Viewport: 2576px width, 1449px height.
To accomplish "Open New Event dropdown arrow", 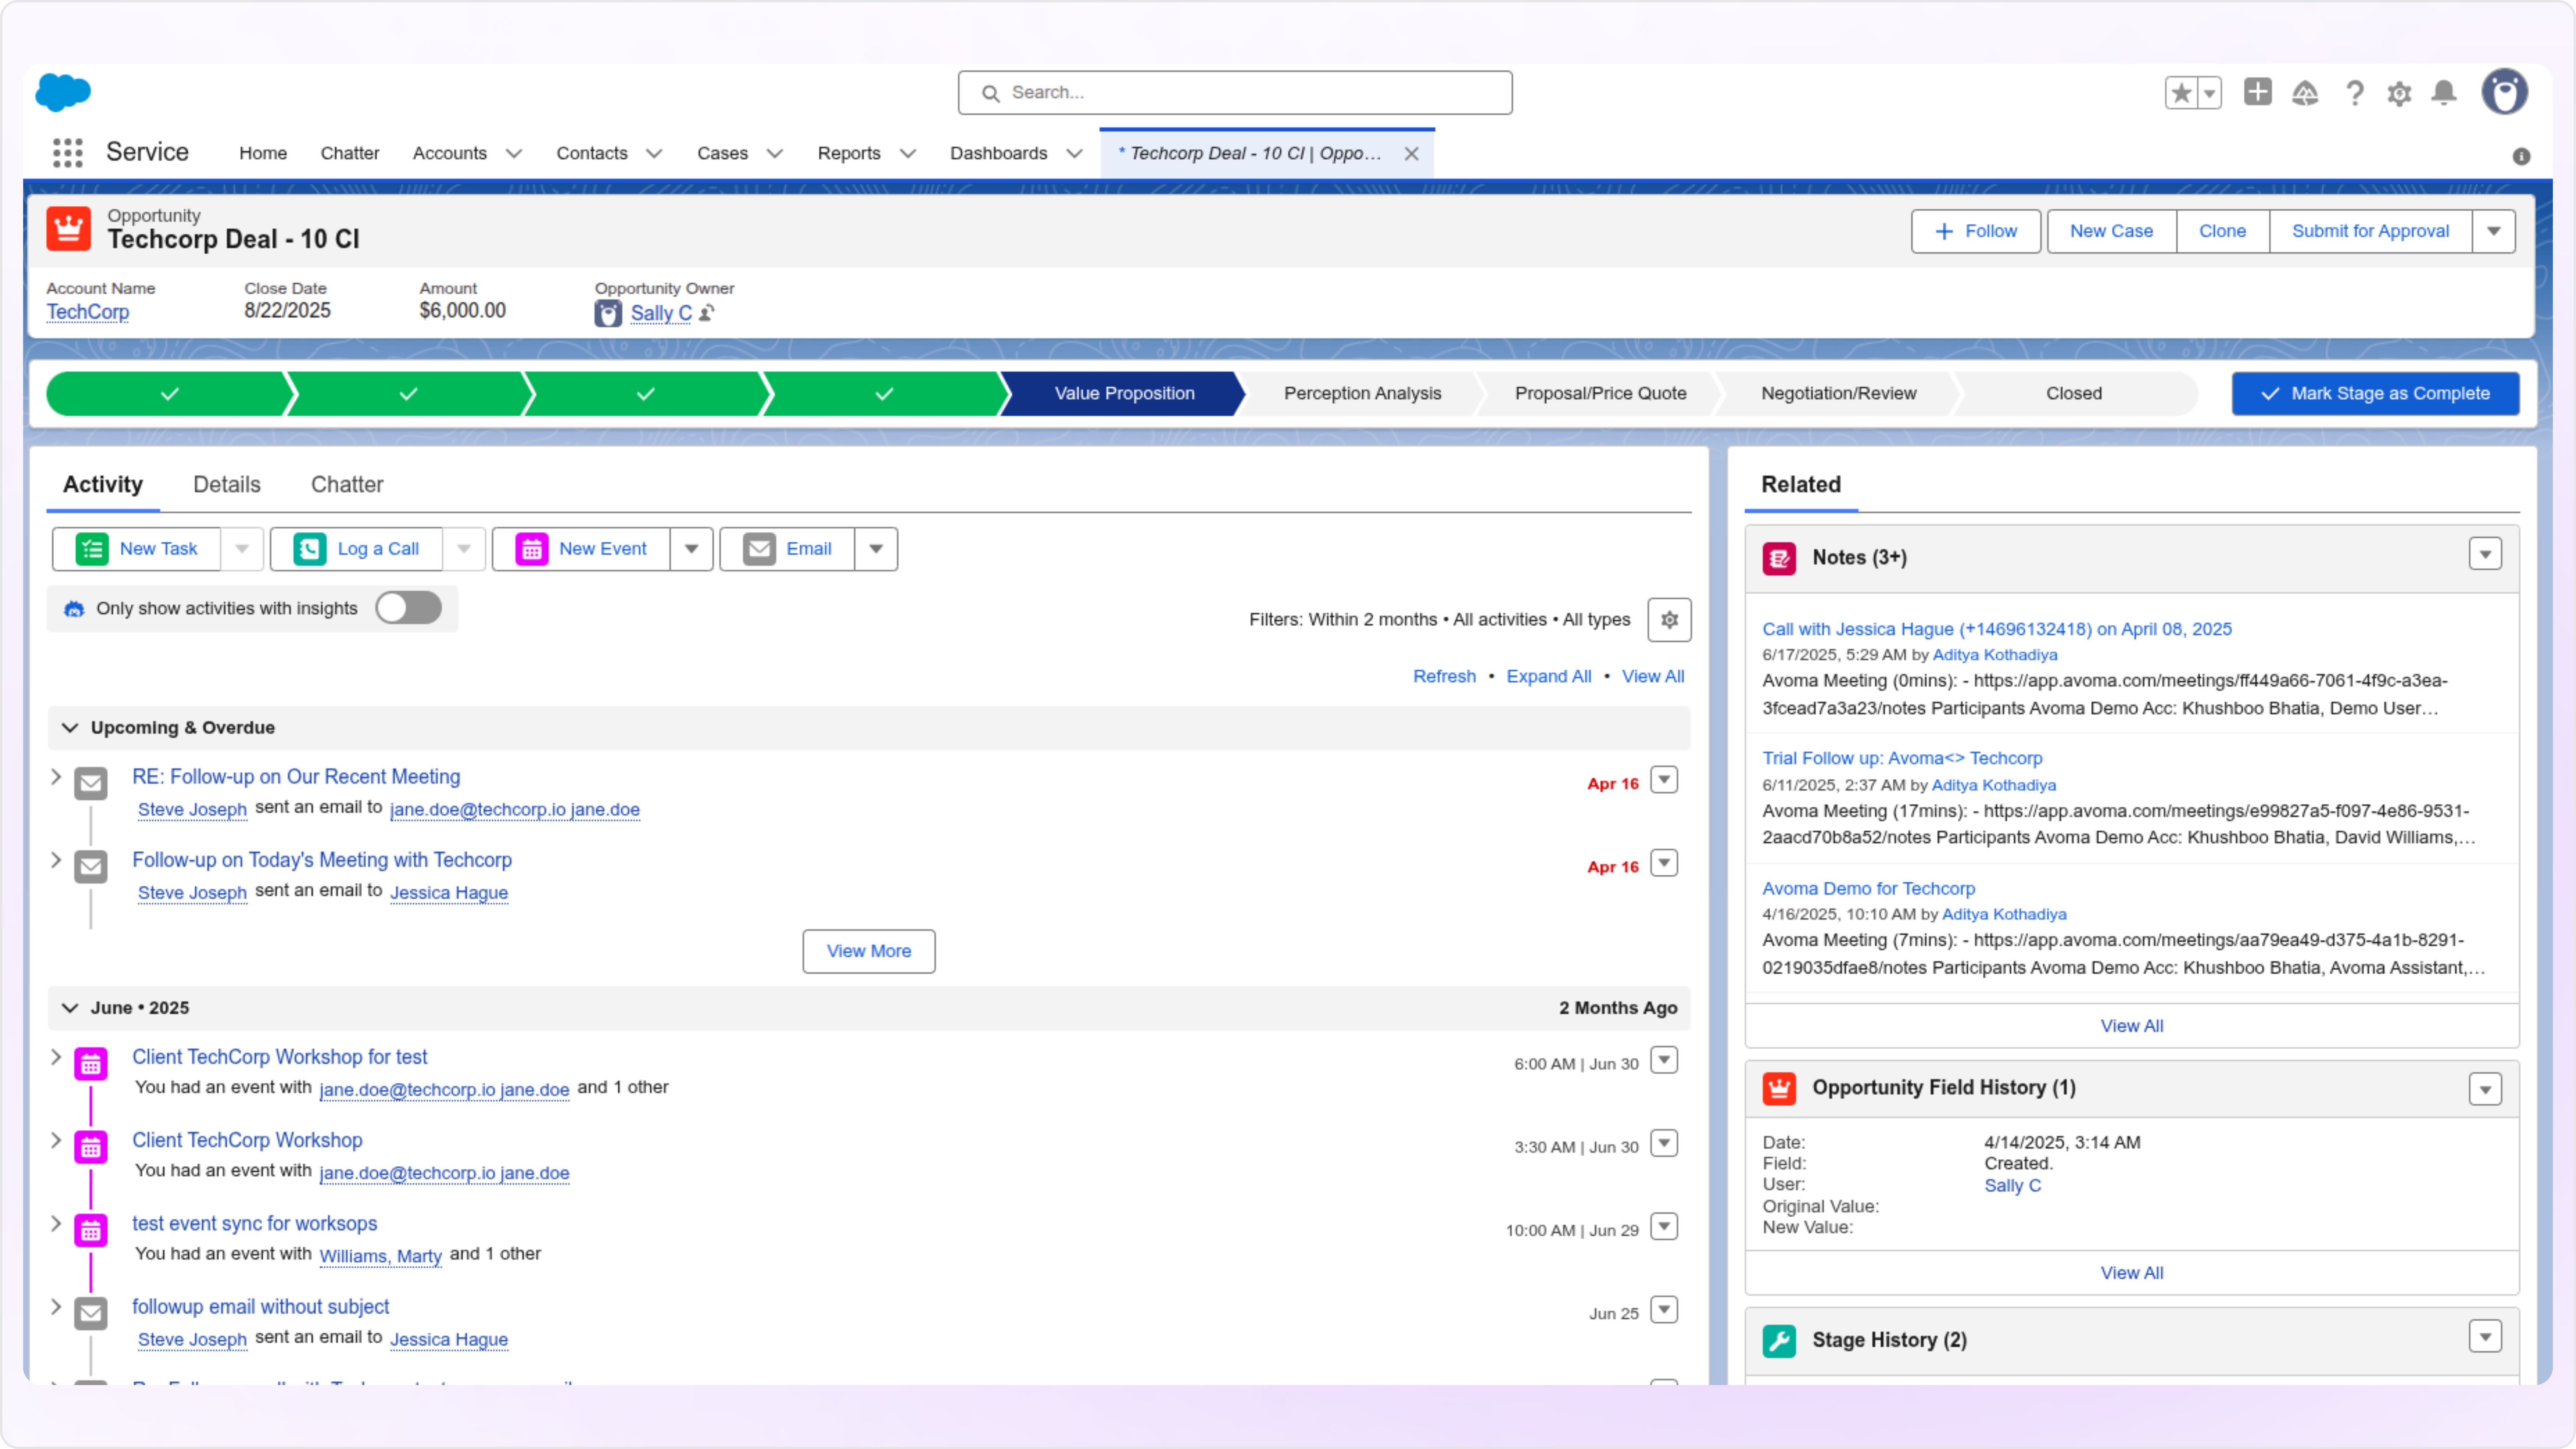I will click(691, 549).
